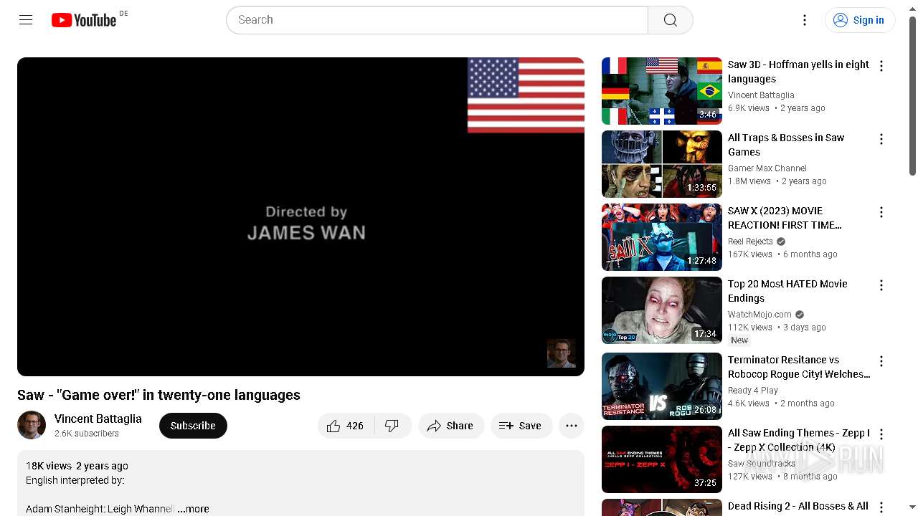Open 'All Traps & Bosses in Saw Games' title

(x=786, y=145)
